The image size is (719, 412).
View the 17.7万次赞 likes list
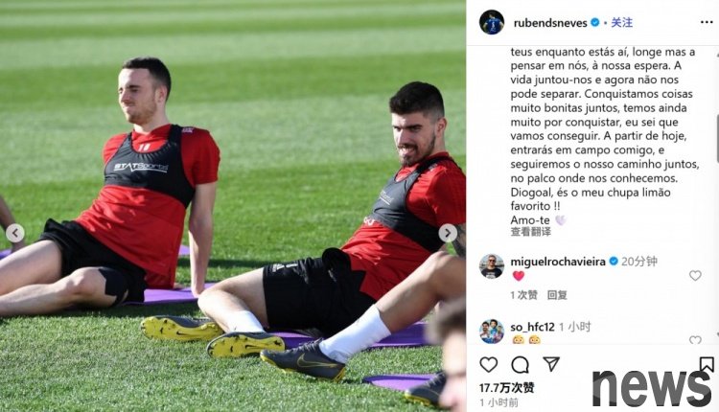[x=507, y=388]
